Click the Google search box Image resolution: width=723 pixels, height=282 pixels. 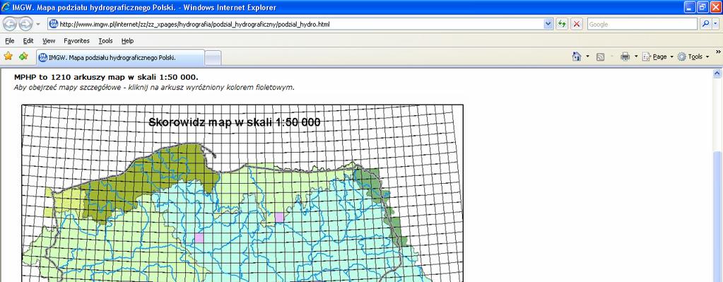(642, 25)
